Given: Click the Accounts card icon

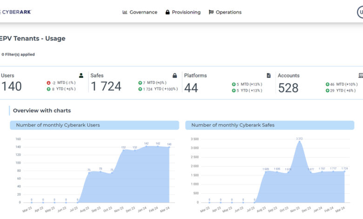Looking at the screenshot, I should pyautogui.click(x=361, y=75).
